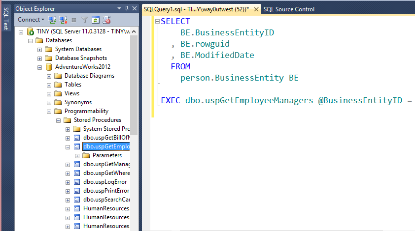Open the SQL Test side tab
This screenshot has height=231, width=415.
(x=6, y=19)
